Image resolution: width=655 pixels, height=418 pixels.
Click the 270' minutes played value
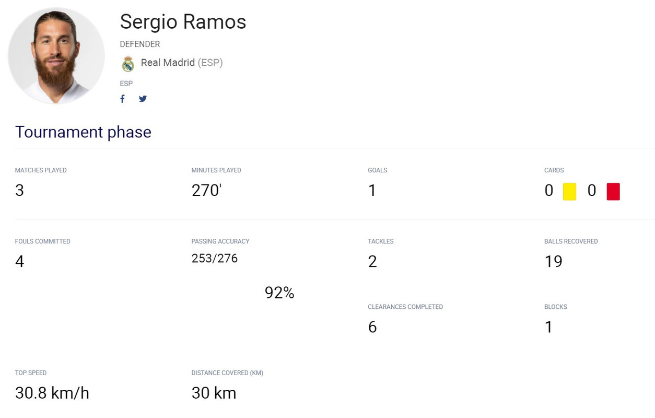point(207,191)
